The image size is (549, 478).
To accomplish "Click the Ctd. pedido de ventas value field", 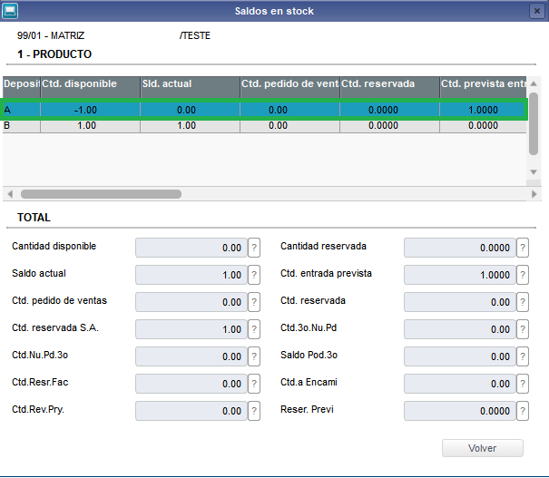I will point(191,302).
